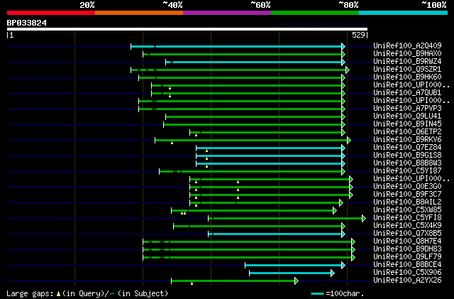Select the UniRef100_C5X4K9 label
Screen dimensions: 454x299
[x=407, y=226]
